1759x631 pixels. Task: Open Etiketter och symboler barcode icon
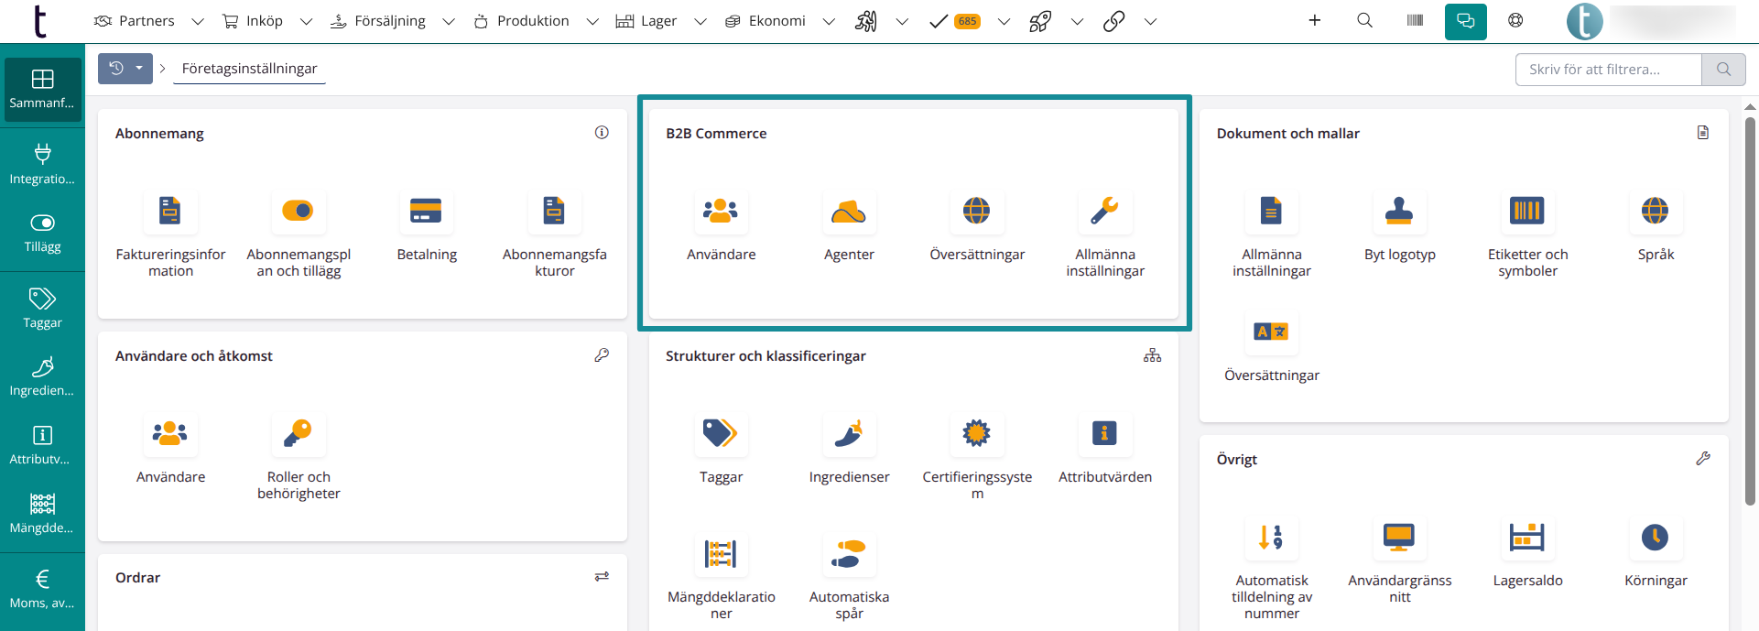(1526, 212)
